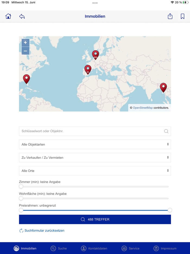
Task: Select the map pin labeled 466
Action: (95, 54)
